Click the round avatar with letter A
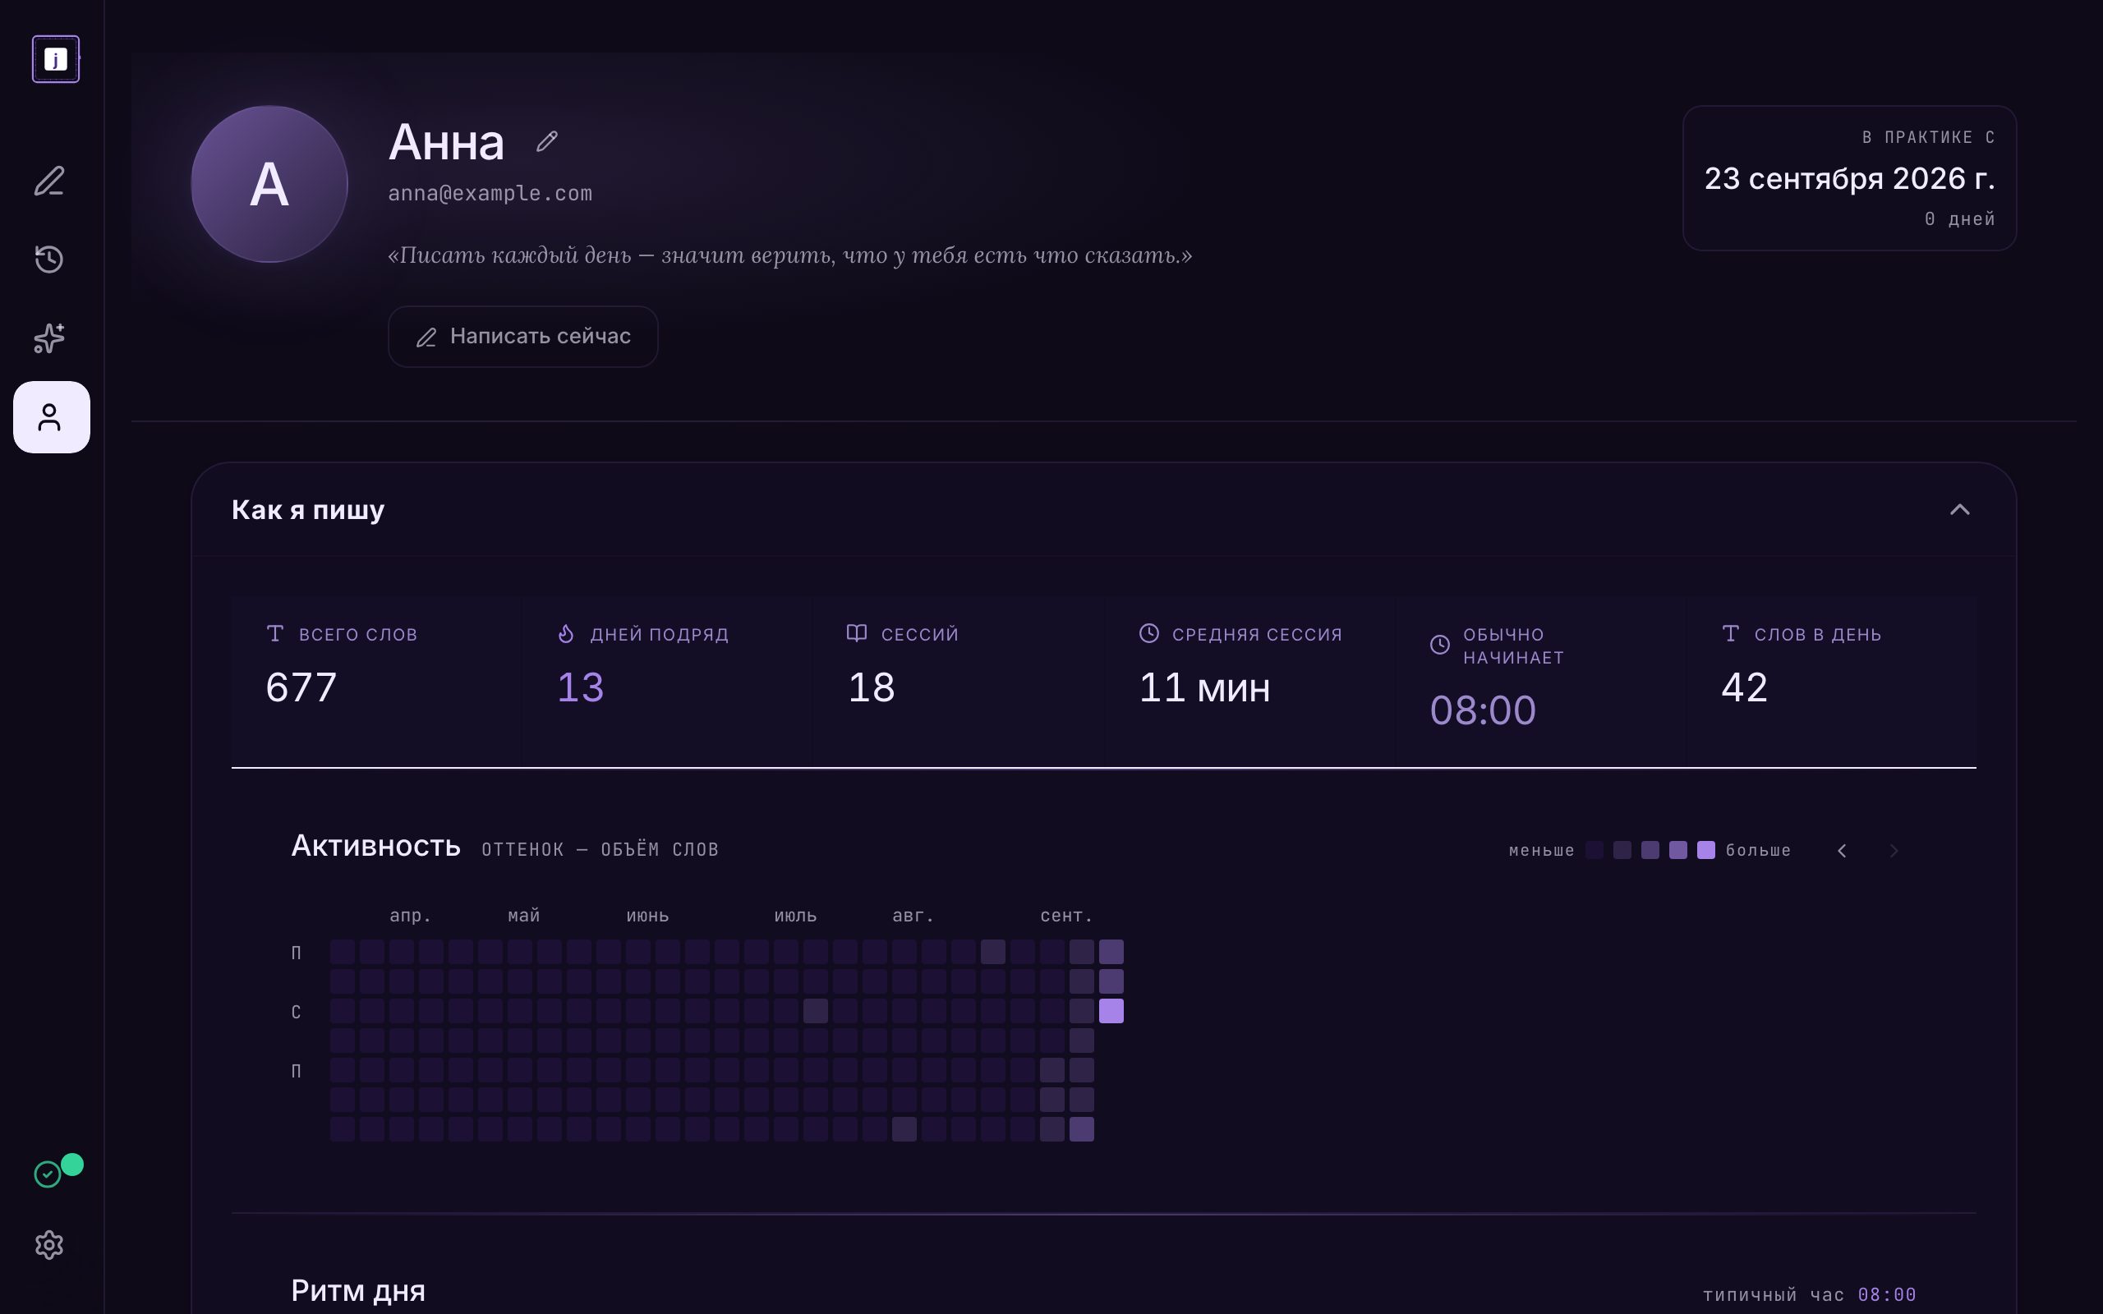 point(269,184)
